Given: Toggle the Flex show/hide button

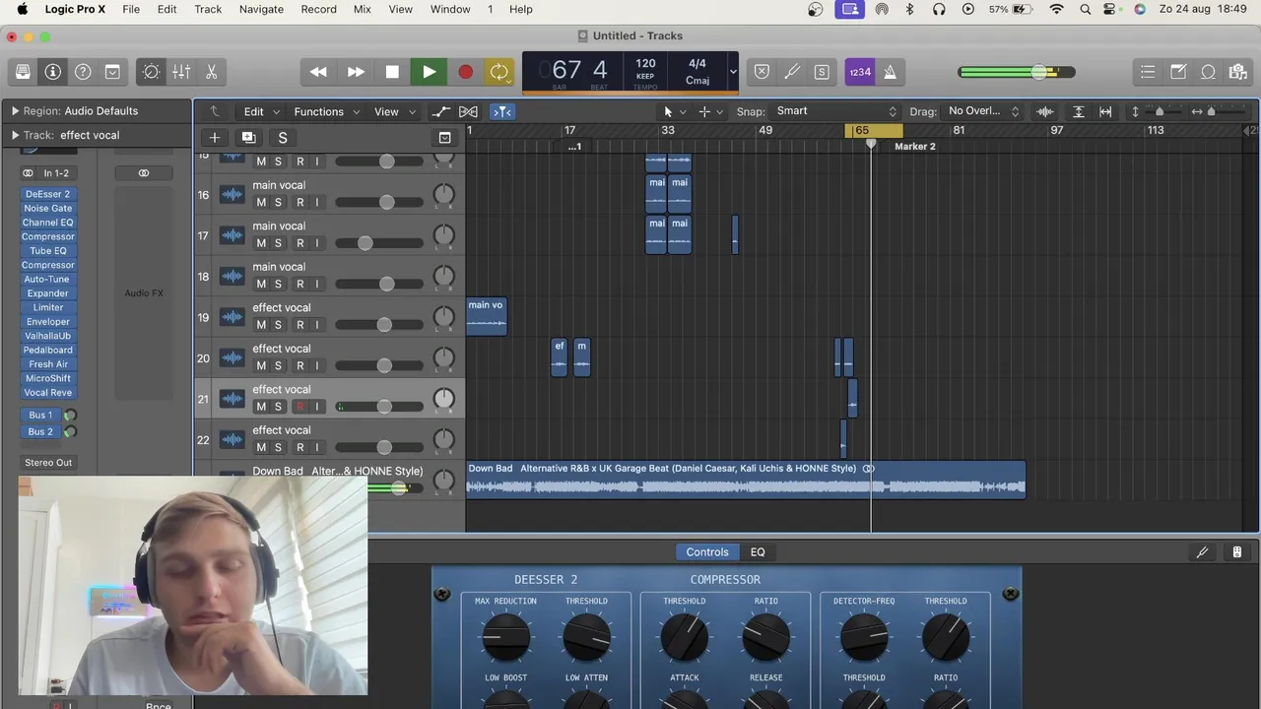Looking at the screenshot, I should tap(468, 111).
